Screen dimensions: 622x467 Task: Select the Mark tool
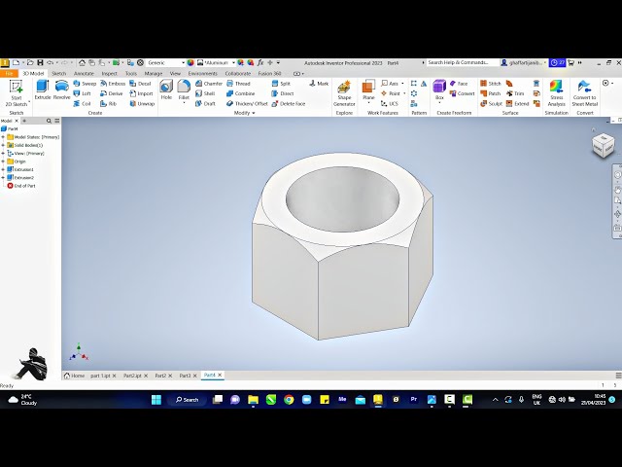pos(319,84)
